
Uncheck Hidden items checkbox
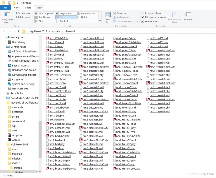coord(143,21)
